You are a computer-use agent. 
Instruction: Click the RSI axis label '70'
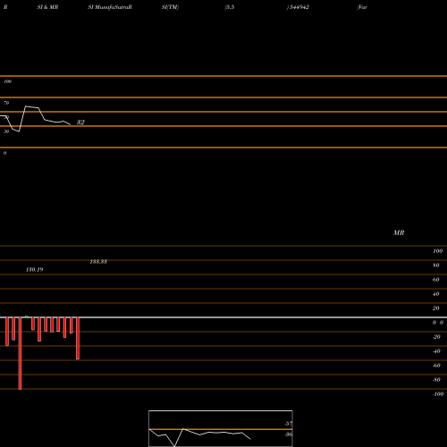[x=6, y=103]
